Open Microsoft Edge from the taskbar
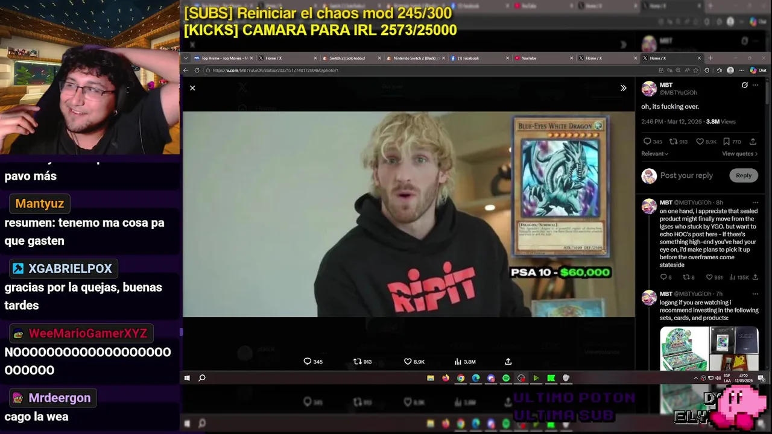Viewport: 772px width, 434px height. 476,378
